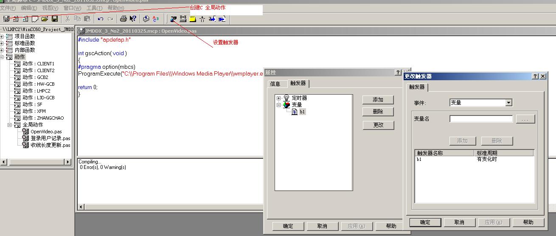Screen dimensions: 556x236
Task: Click the import action arrow icon
Action: tap(212, 19)
